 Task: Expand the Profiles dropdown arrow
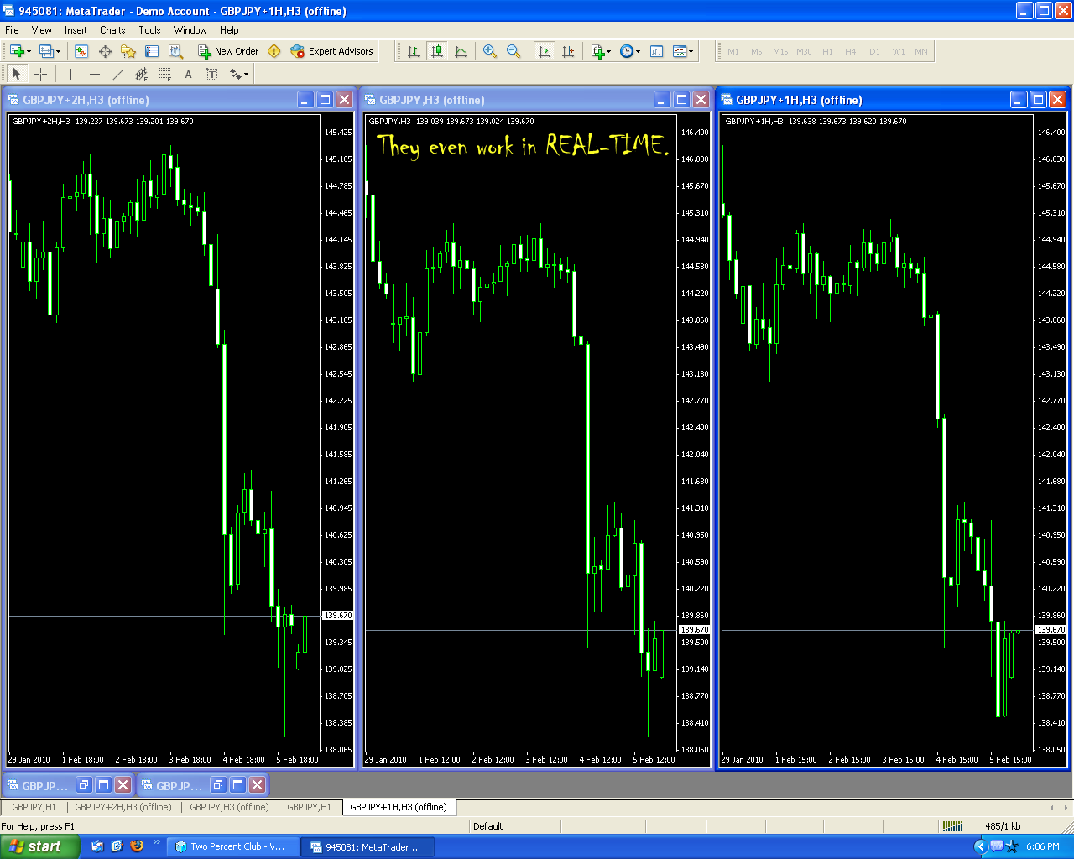58,51
